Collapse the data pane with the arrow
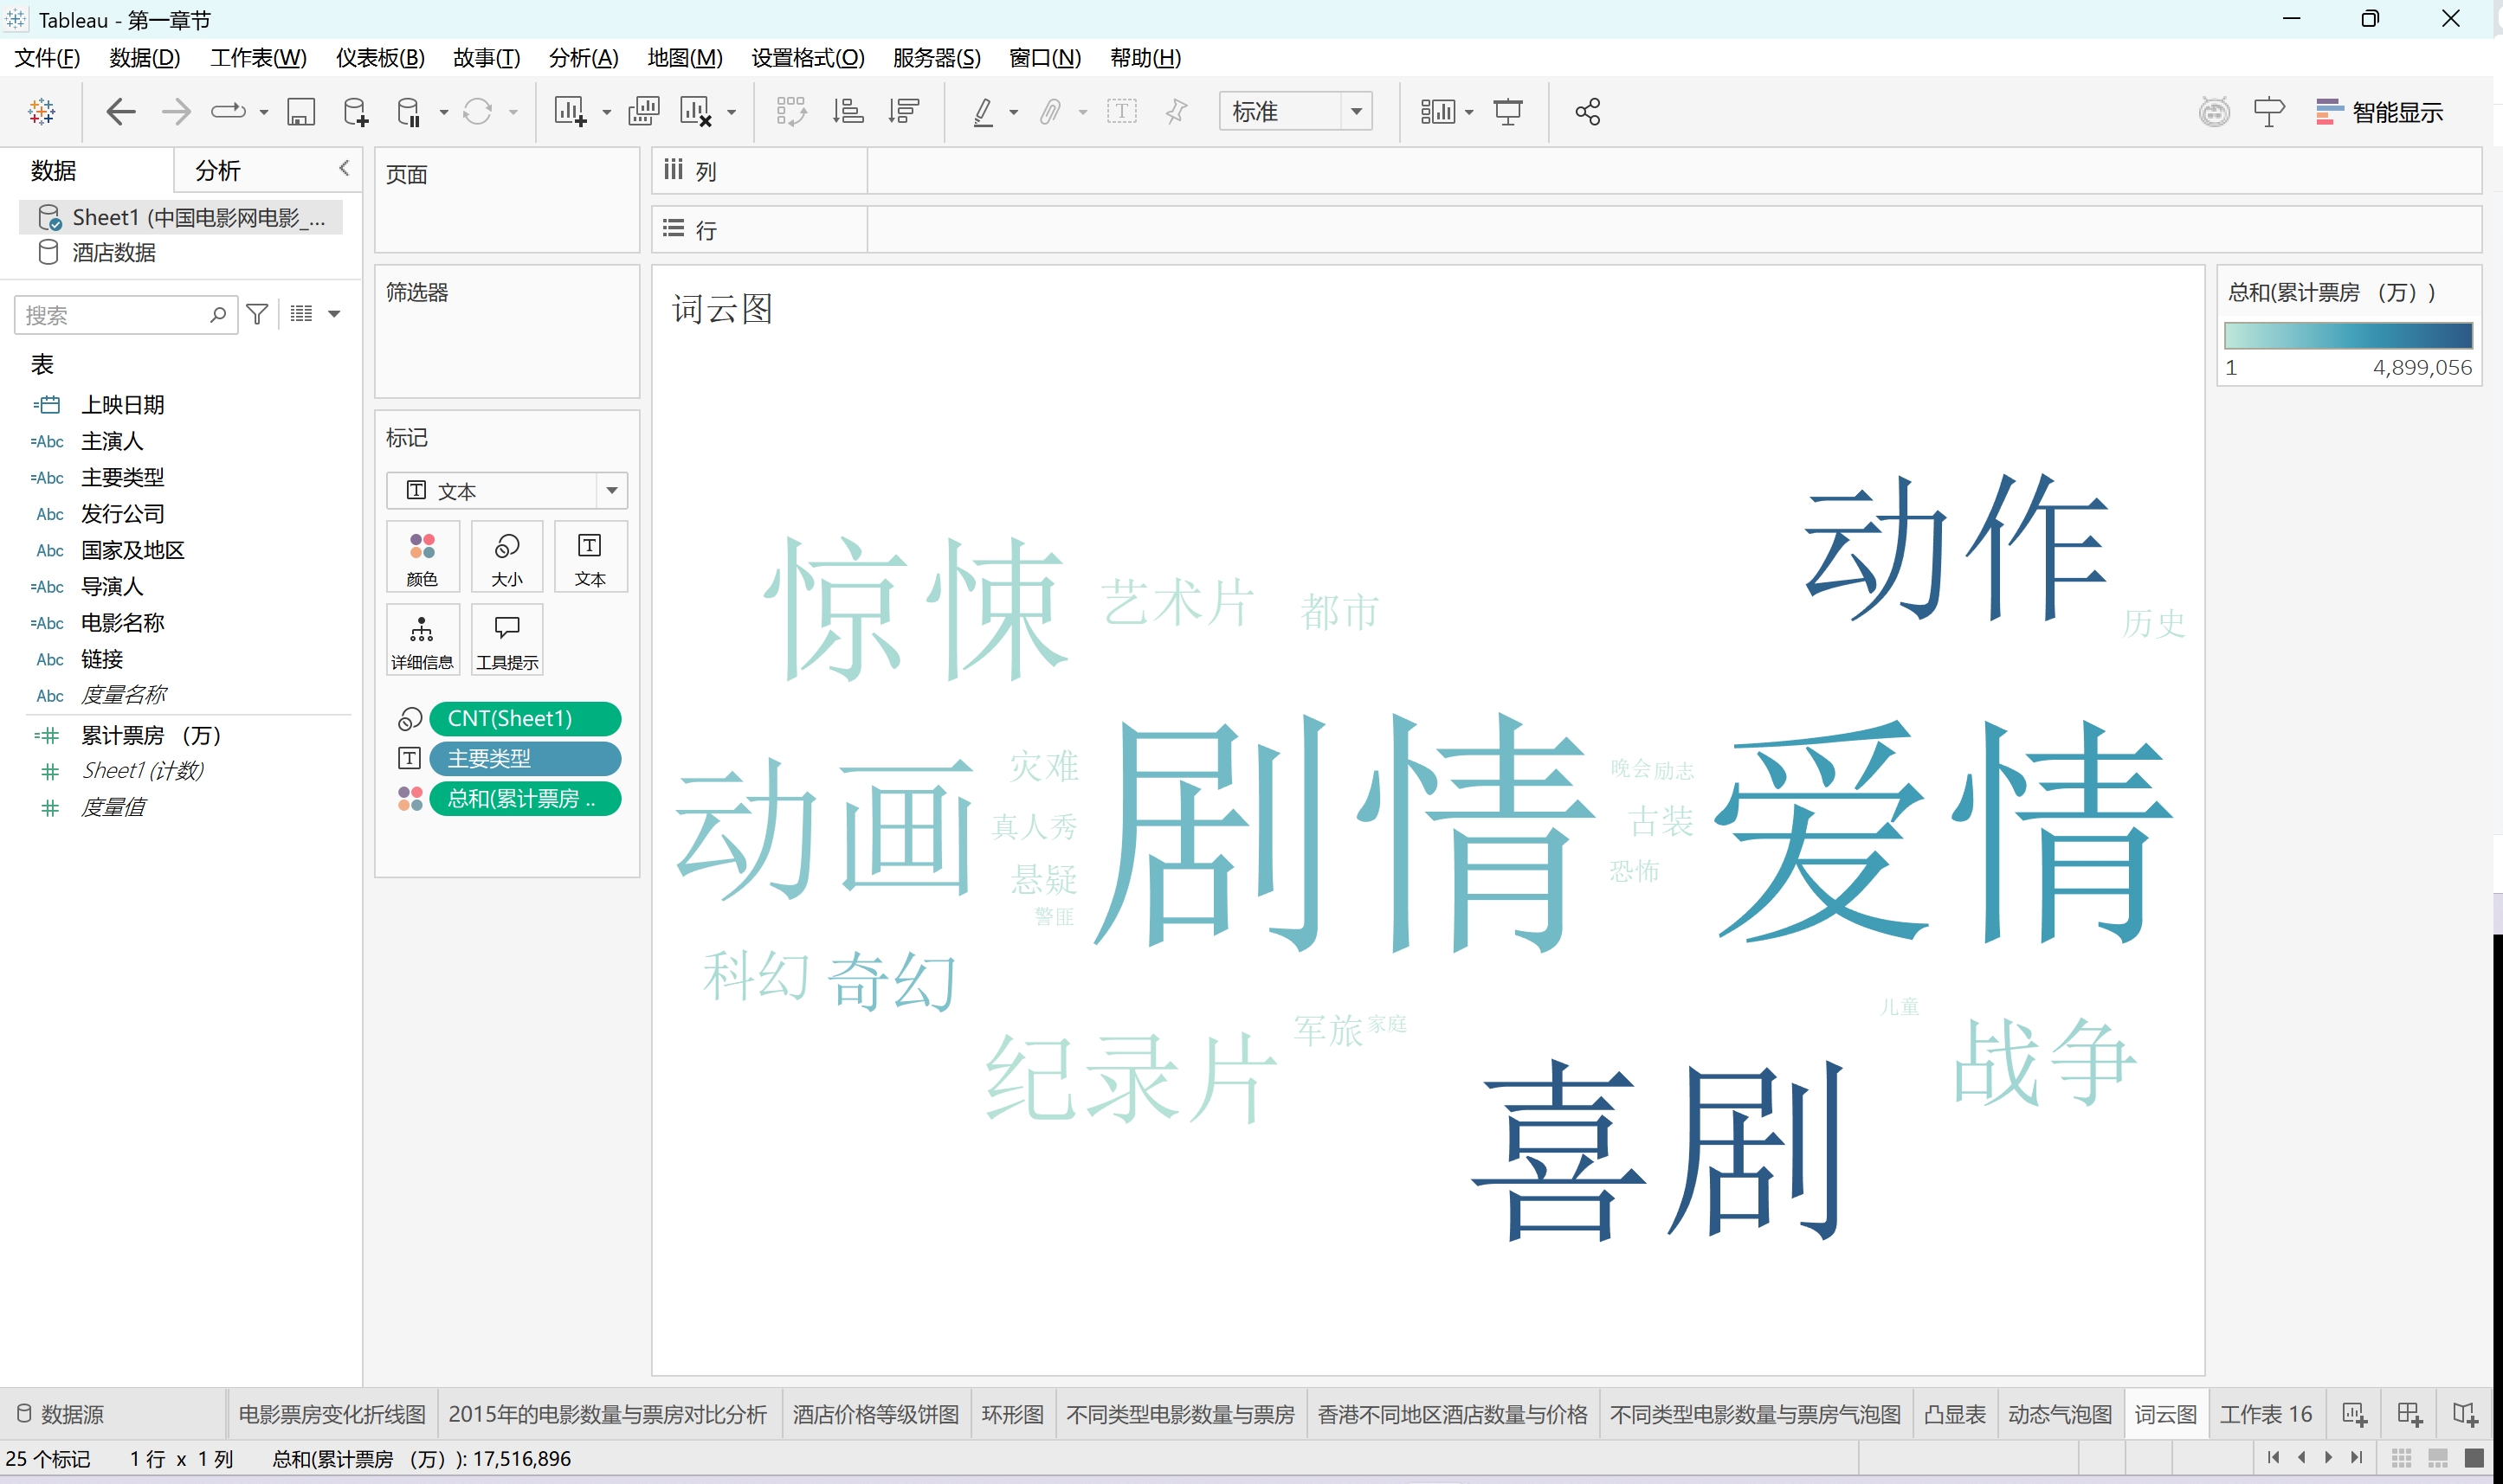This screenshot has height=1484, width=2503. tap(343, 168)
